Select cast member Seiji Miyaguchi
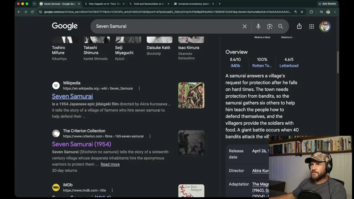The image size is (354, 199). point(128,48)
